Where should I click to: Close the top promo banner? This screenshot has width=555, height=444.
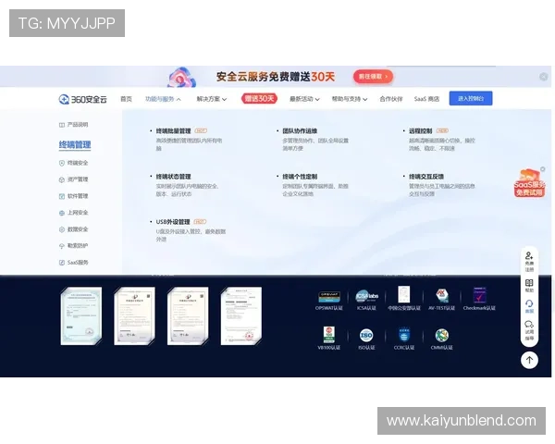point(544,77)
